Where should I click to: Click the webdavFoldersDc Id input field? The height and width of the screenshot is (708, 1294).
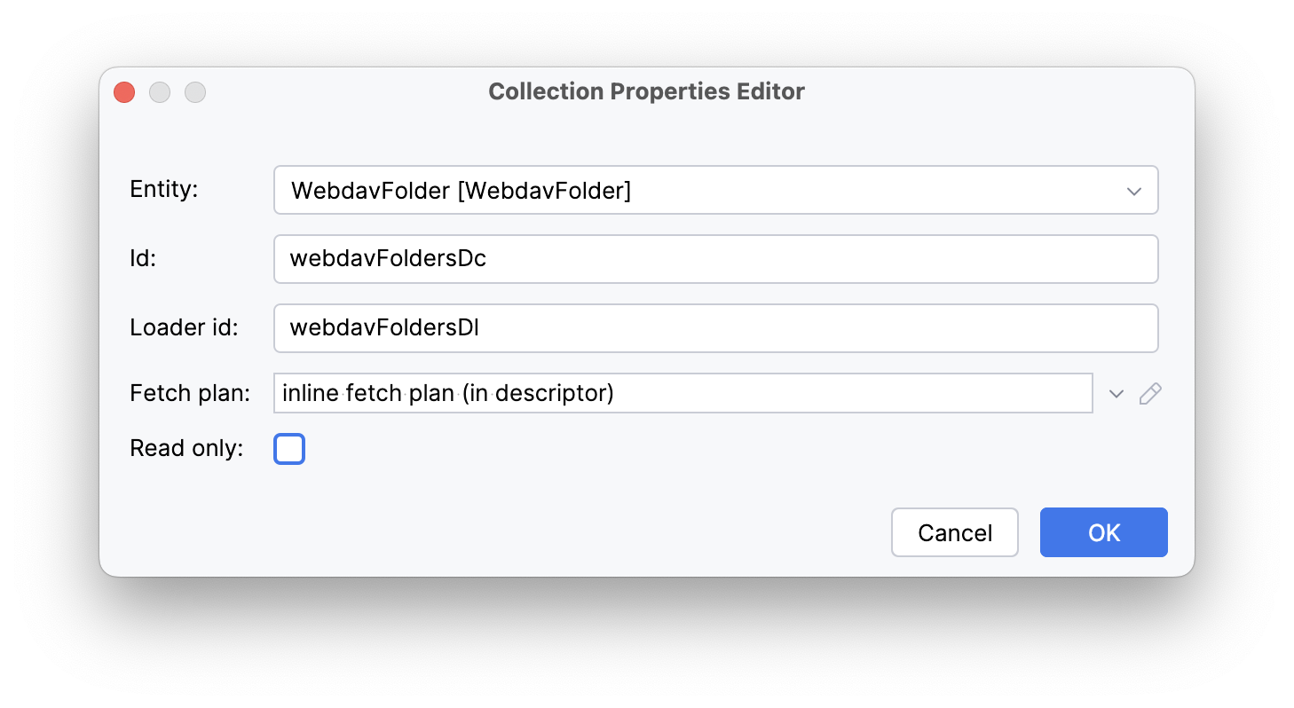click(715, 258)
